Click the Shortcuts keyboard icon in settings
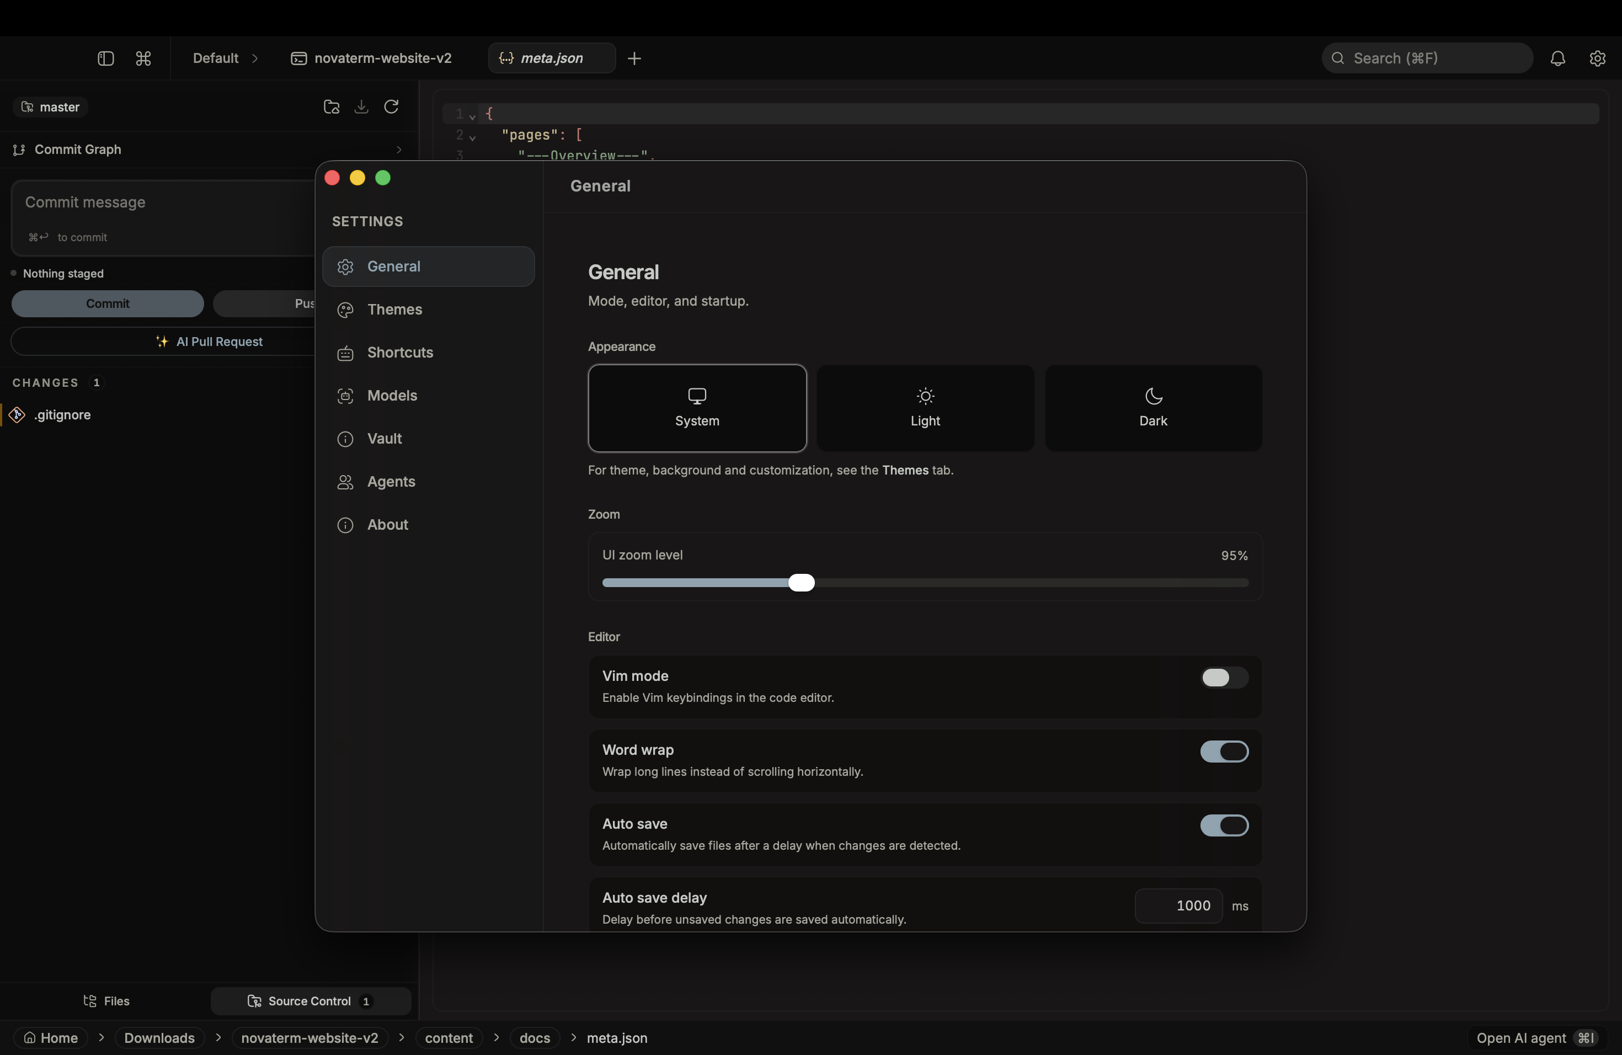The image size is (1622, 1055). [x=345, y=353]
